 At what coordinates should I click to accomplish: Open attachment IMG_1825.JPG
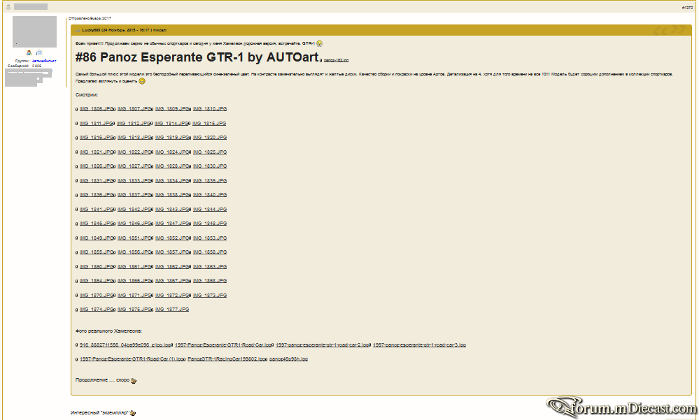(x=210, y=152)
